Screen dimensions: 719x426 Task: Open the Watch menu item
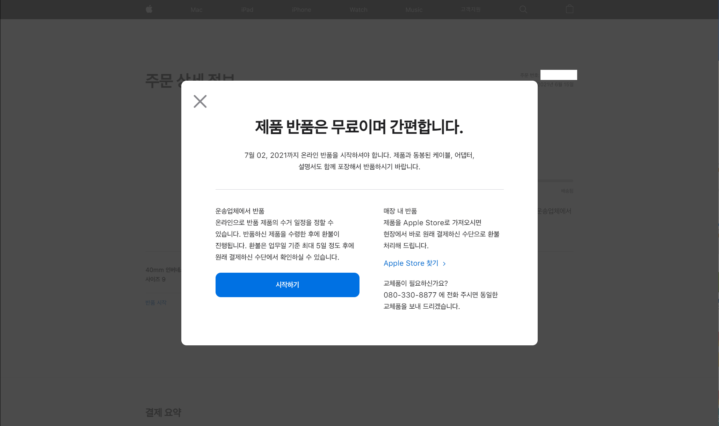click(x=358, y=10)
